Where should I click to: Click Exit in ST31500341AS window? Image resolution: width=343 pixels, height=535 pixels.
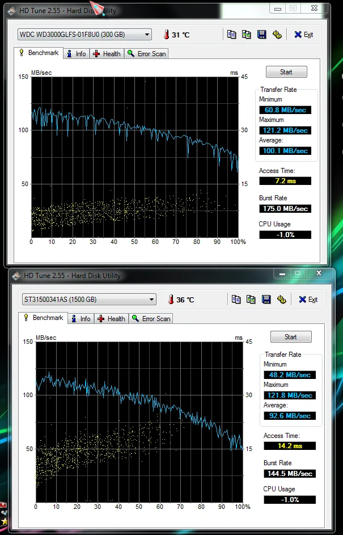(308, 299)
